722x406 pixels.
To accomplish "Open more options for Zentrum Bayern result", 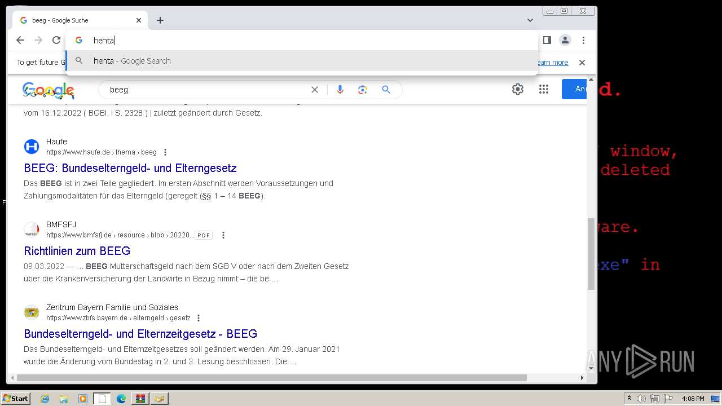I will (199, 318).
